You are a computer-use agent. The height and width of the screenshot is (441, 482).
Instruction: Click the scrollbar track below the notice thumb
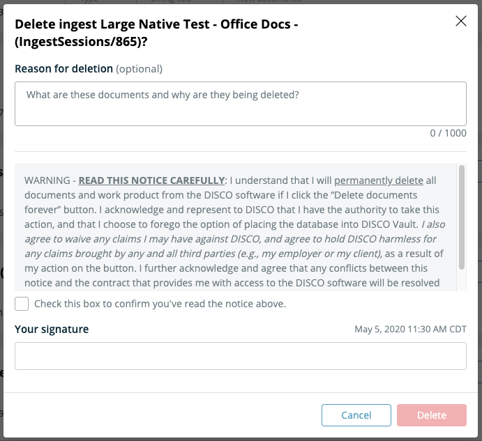(x=461, y=280)
